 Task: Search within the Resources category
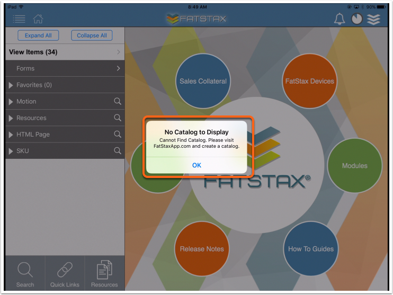118,118
